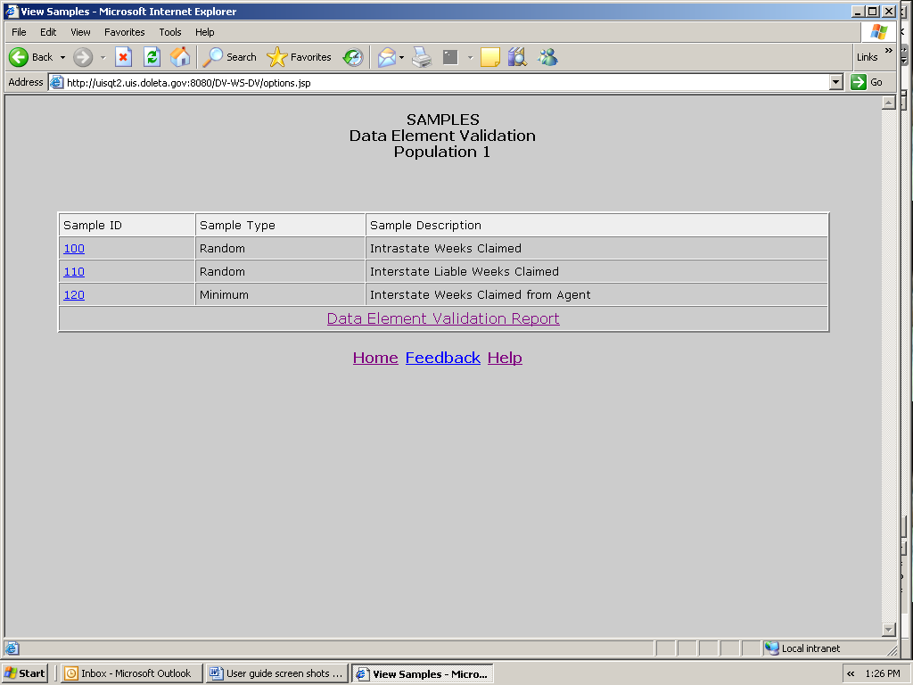913x685 pixels.
Task: Open sample ID 100 link
Action: (x=74, y=249)
